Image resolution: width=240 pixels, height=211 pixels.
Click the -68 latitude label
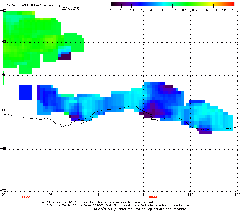click(3, 149)
